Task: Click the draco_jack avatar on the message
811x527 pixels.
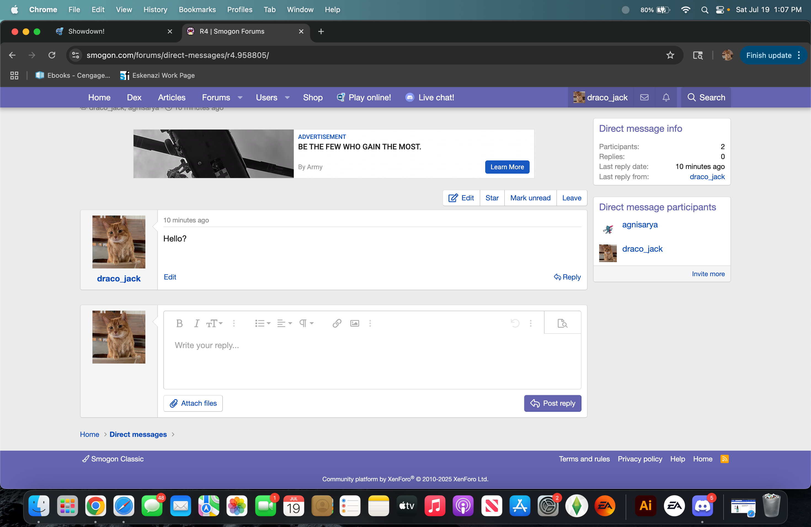Action: (119, 242)
